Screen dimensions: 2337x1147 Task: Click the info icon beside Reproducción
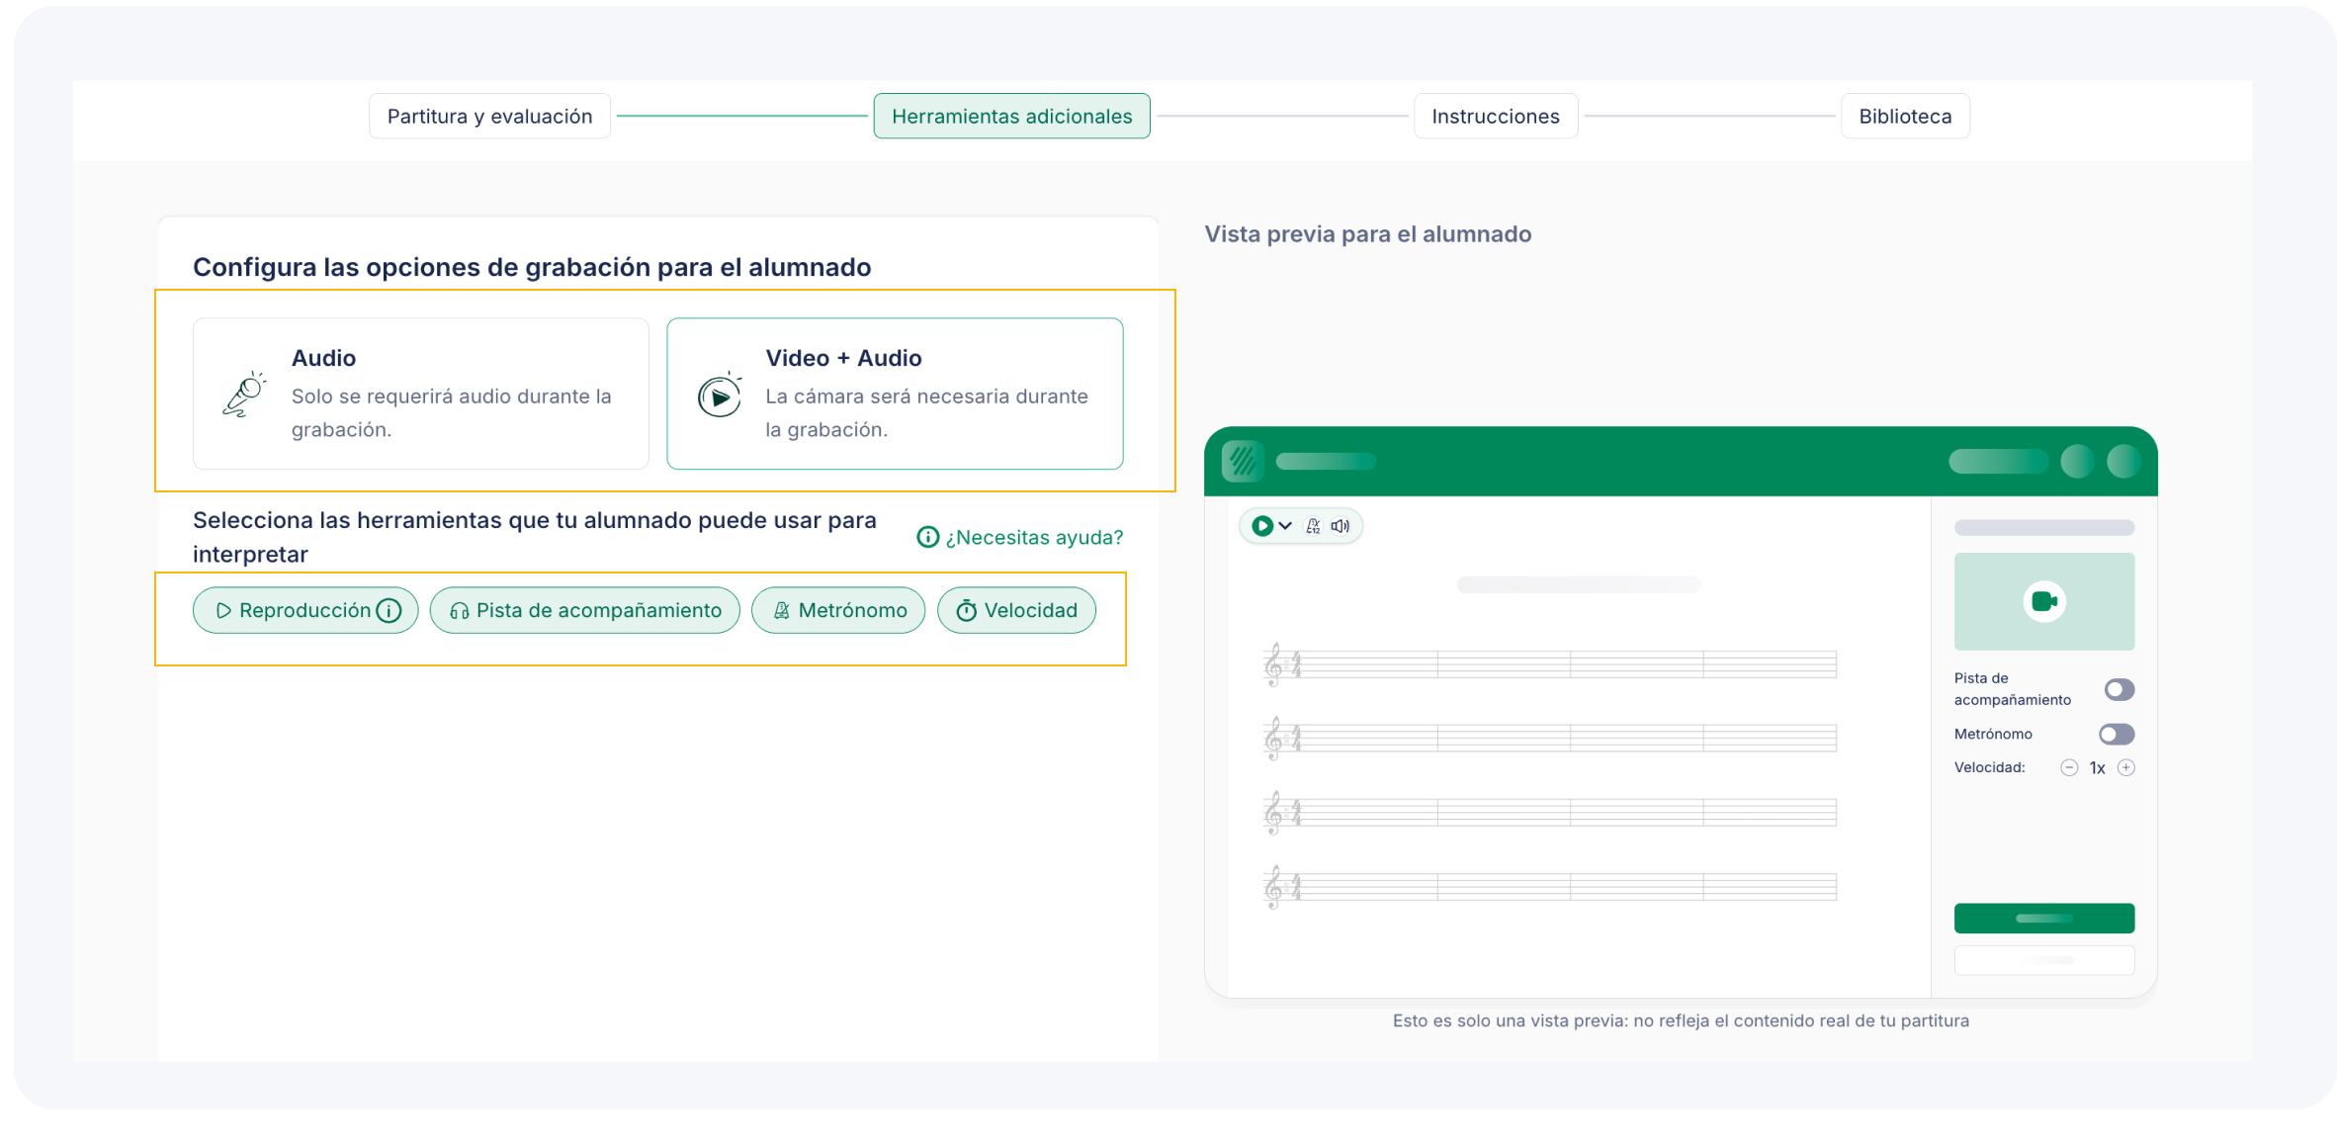click(x=389, y=610)
